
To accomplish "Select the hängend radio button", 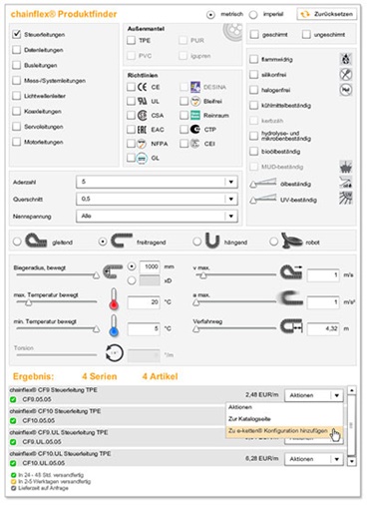I will point(196,242).
